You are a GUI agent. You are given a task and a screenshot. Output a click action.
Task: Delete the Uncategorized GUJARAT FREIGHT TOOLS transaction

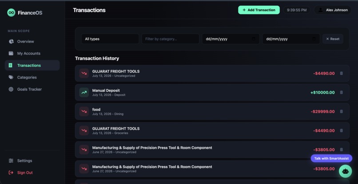point(341,73)
